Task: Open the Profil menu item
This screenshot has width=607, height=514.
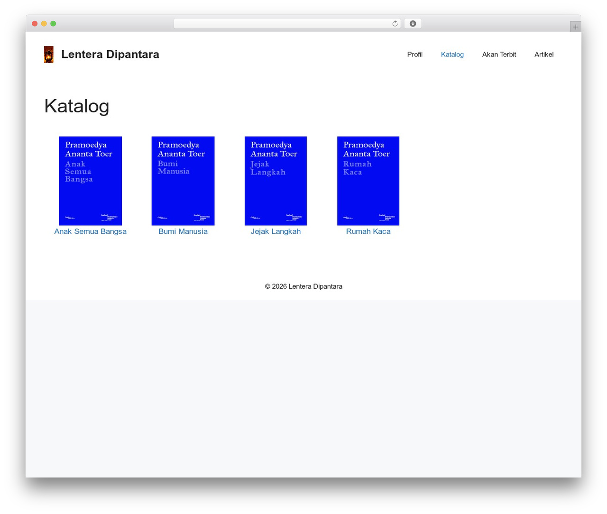Action: [415, 55]
